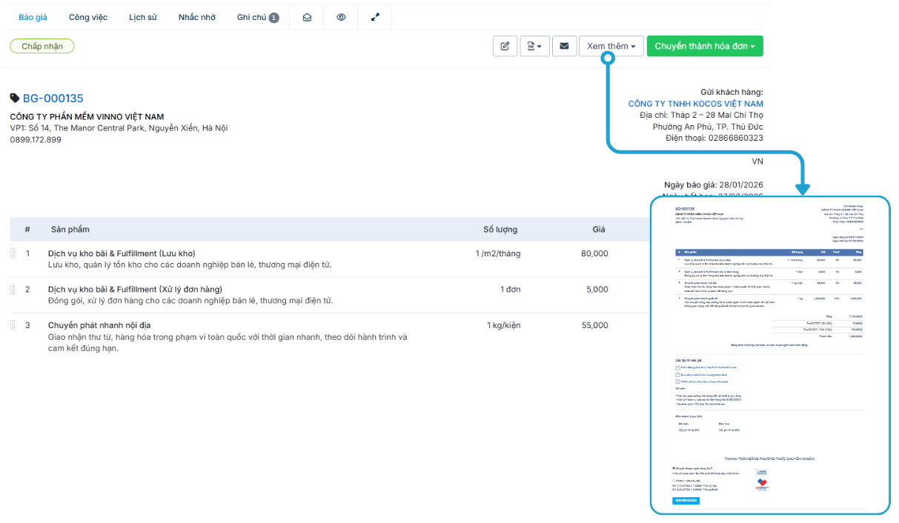Expand the Xem thêm dropdown
The width and height of the screenshot is (899, 523).
click(x=611, y=46)
